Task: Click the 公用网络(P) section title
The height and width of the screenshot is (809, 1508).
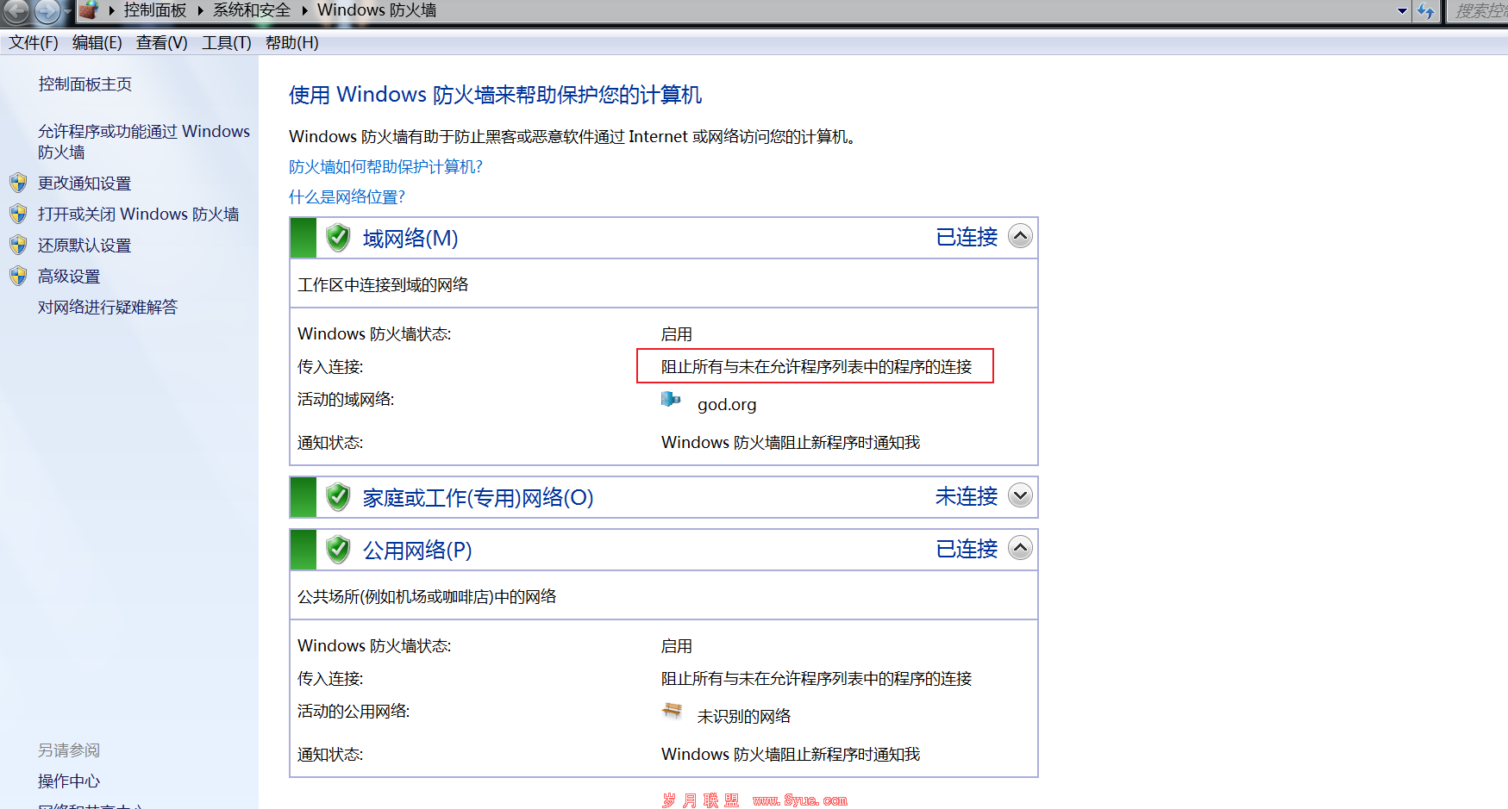Action: click(x=417, y=550)
